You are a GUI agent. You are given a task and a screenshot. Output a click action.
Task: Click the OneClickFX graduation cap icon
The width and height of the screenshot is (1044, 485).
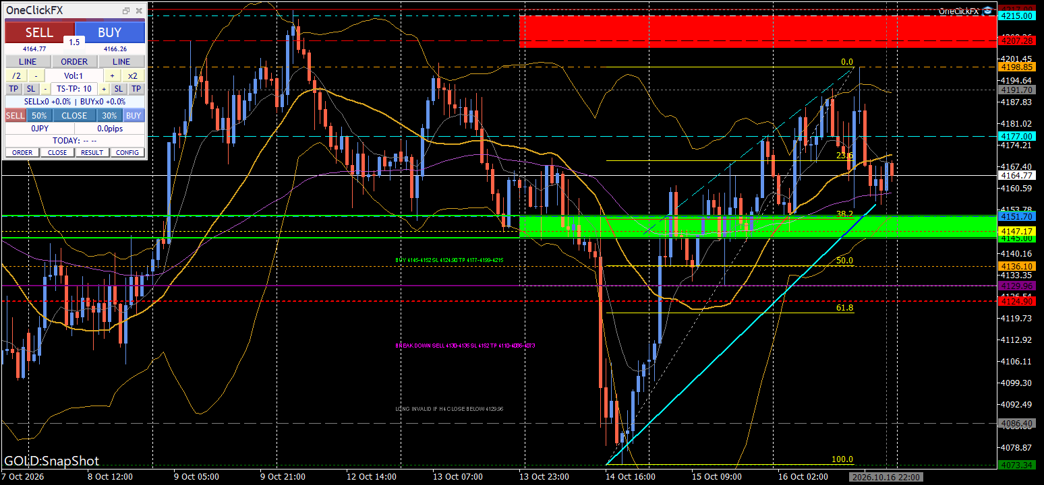(988, 10)
